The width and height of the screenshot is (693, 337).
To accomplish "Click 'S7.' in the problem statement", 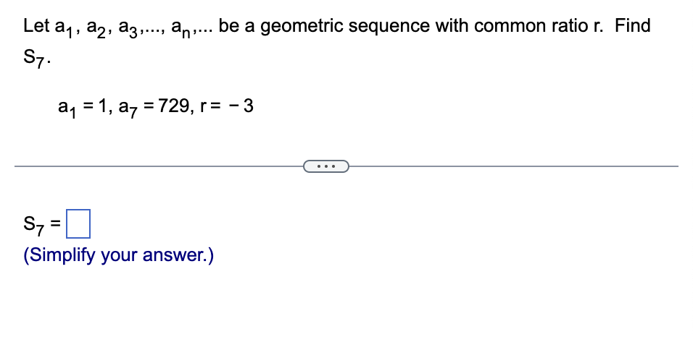I will (x=37, y=59).
